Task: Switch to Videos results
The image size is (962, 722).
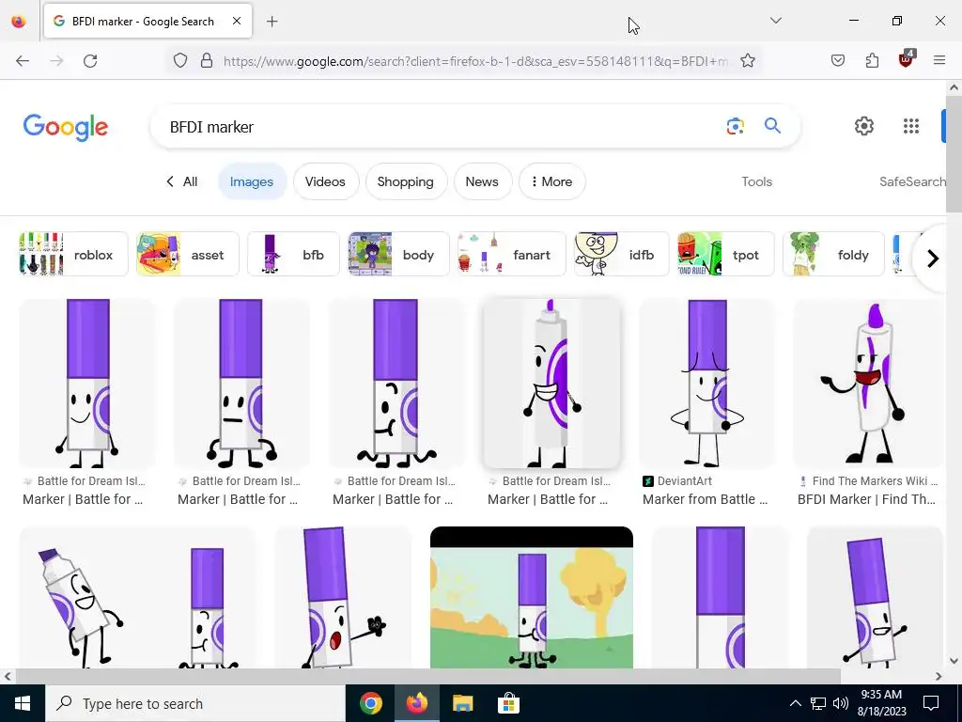Action: 325,181
